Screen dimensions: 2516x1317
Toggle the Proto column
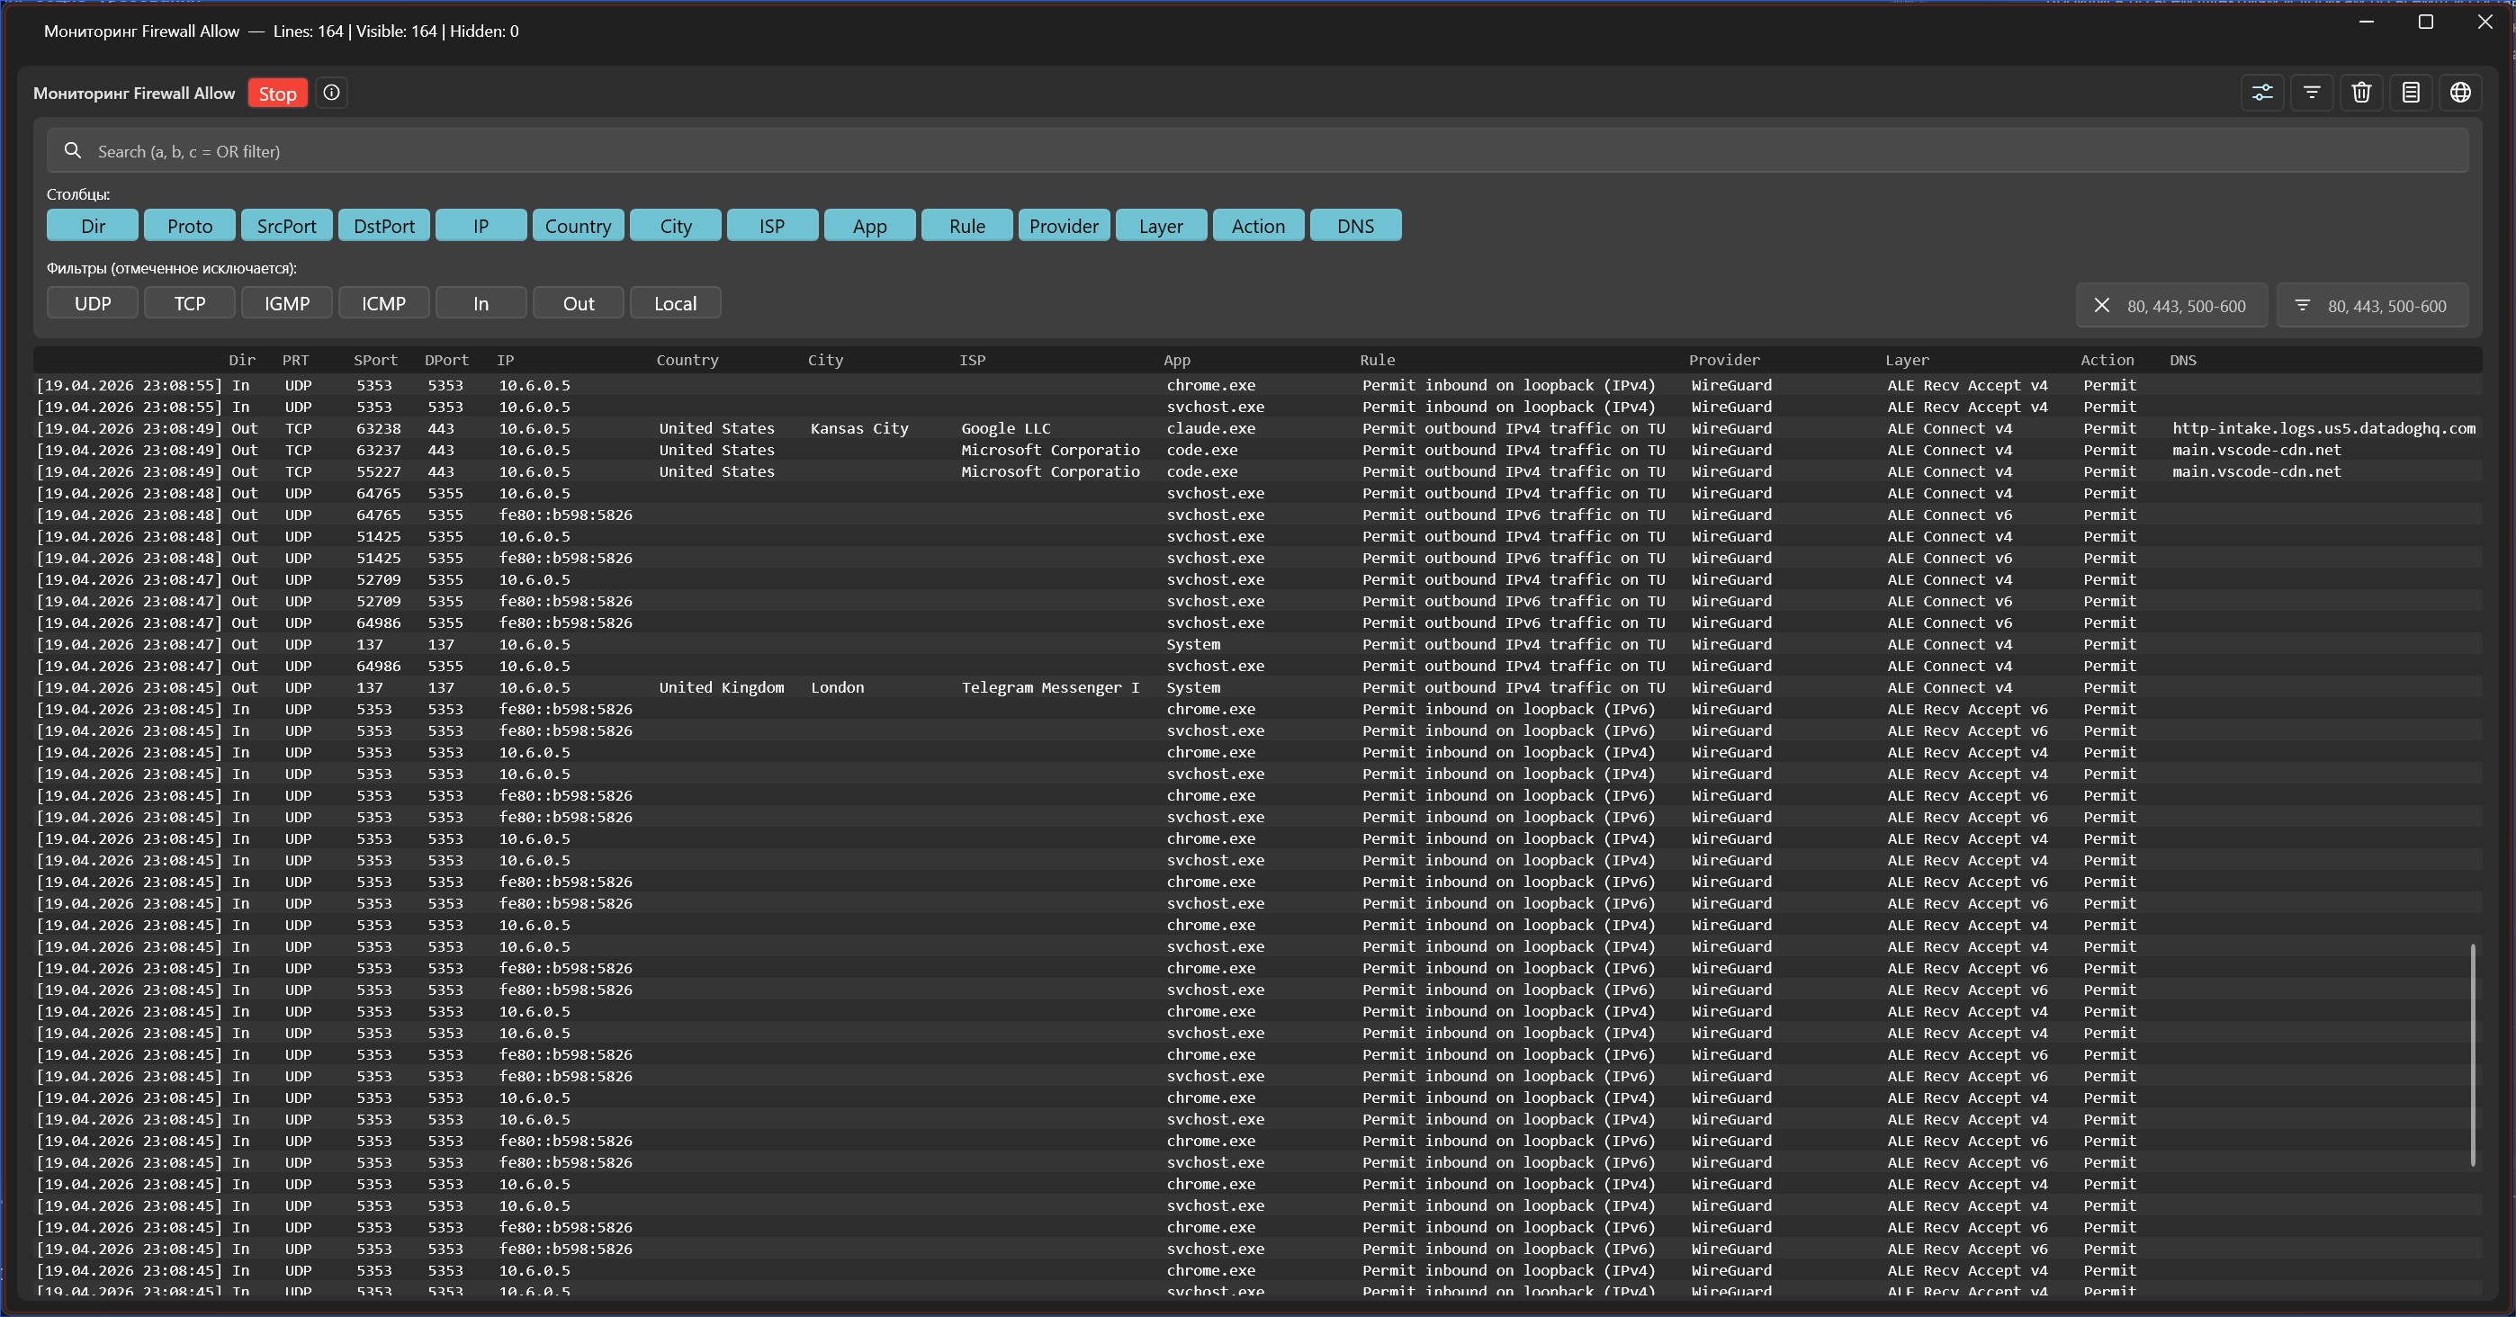click(190, 226)
